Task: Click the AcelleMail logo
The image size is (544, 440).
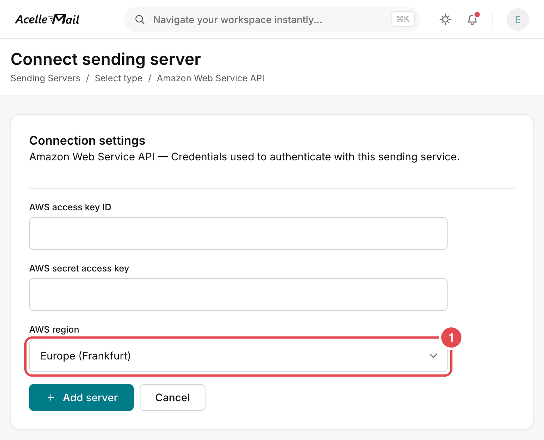Action: point(47,19)
